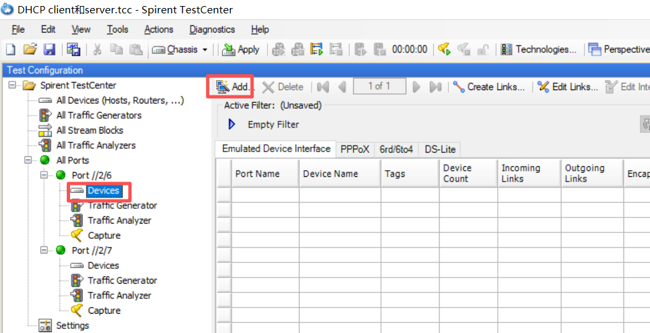The image size is (650, 333).
Task: Click the stop traffic icon beside 00:00:00
Action: click(380, 50)
